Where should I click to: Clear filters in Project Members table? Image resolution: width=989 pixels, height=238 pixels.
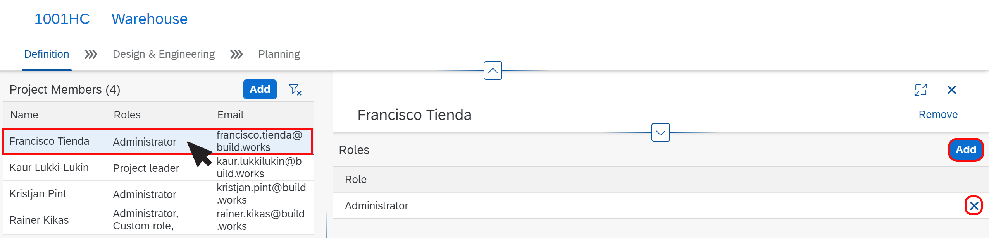pos(295,89)
